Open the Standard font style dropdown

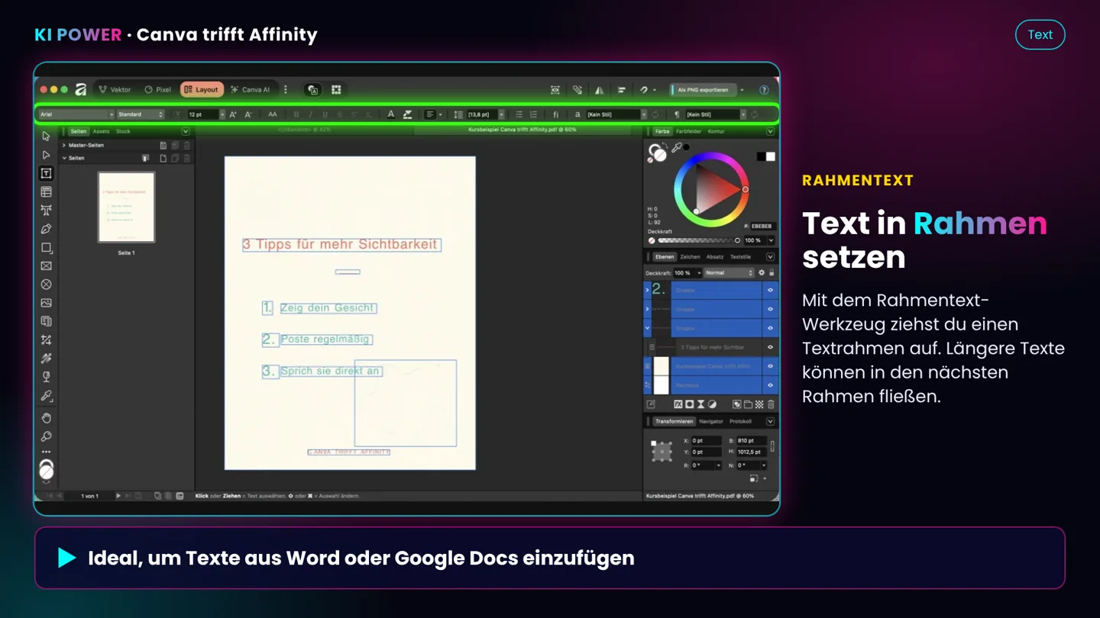(141, 114)
